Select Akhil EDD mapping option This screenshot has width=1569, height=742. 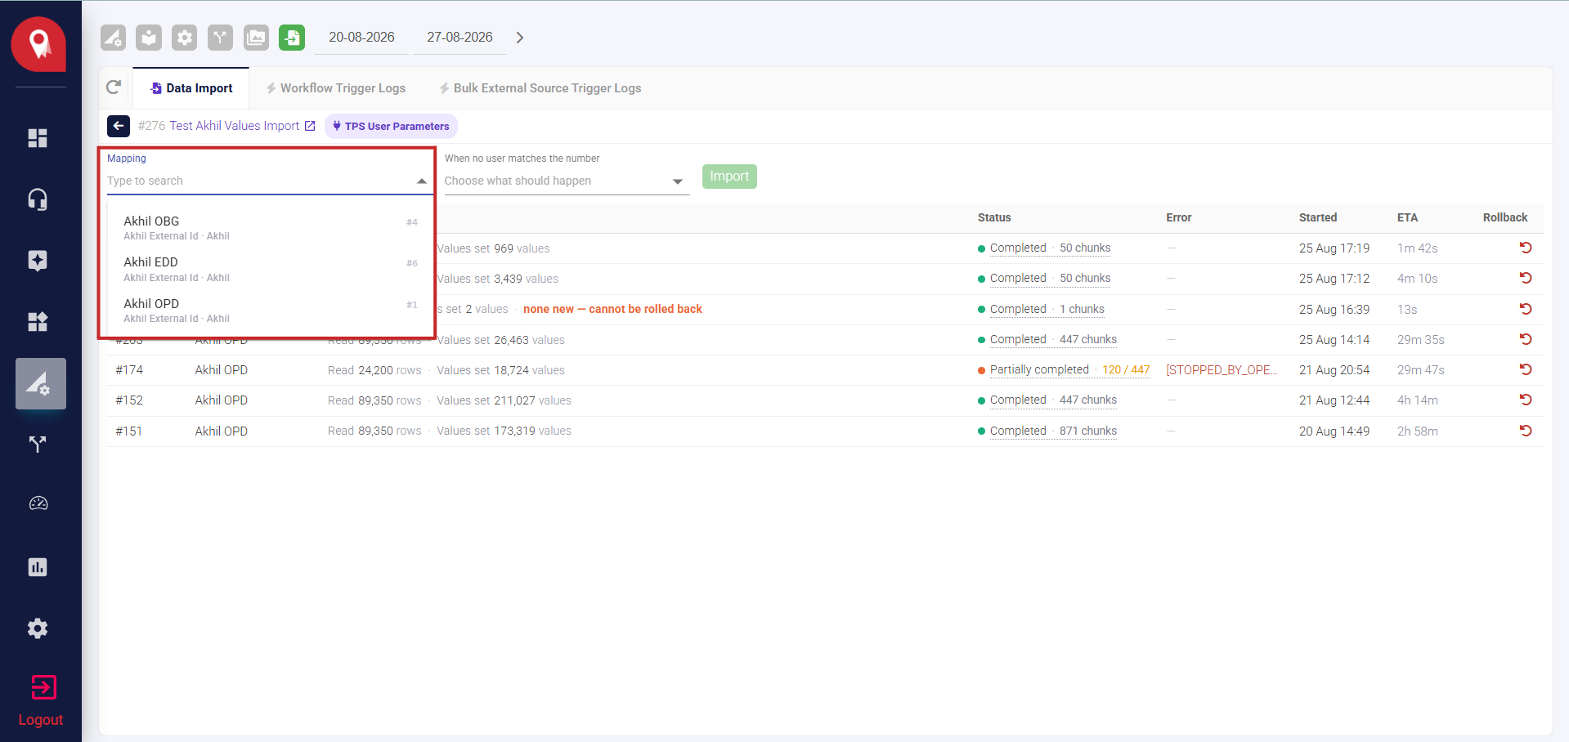coord(270,269)
